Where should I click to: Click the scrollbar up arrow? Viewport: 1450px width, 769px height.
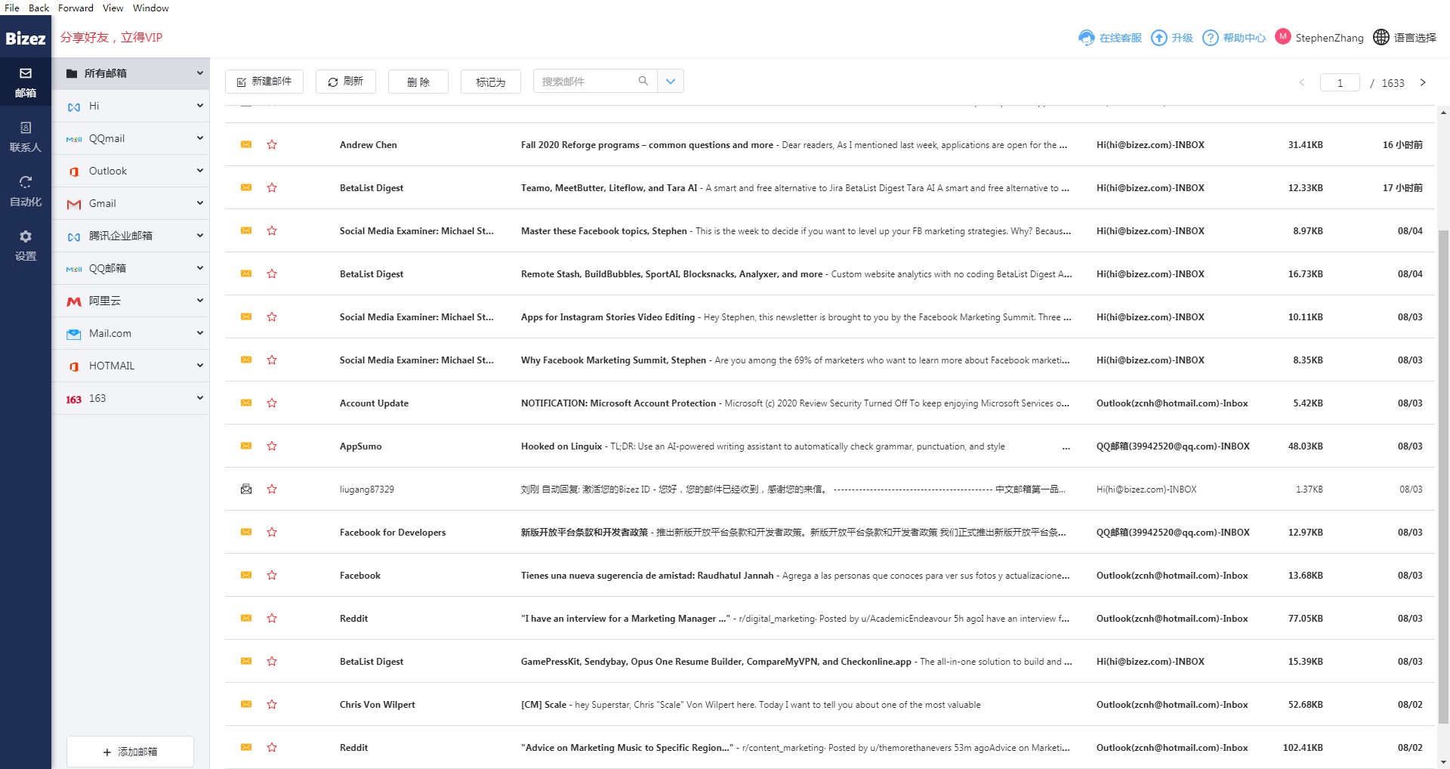point(1443,113)
